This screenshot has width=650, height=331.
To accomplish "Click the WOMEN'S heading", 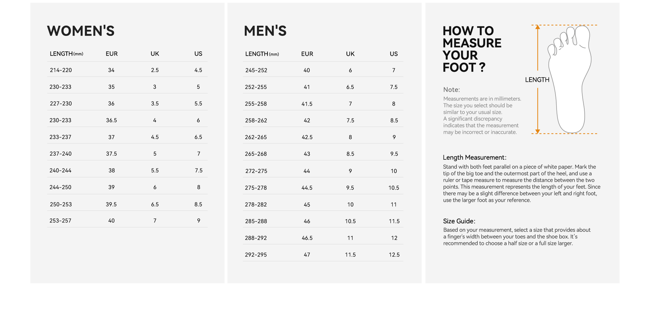I will click(81, 31).
